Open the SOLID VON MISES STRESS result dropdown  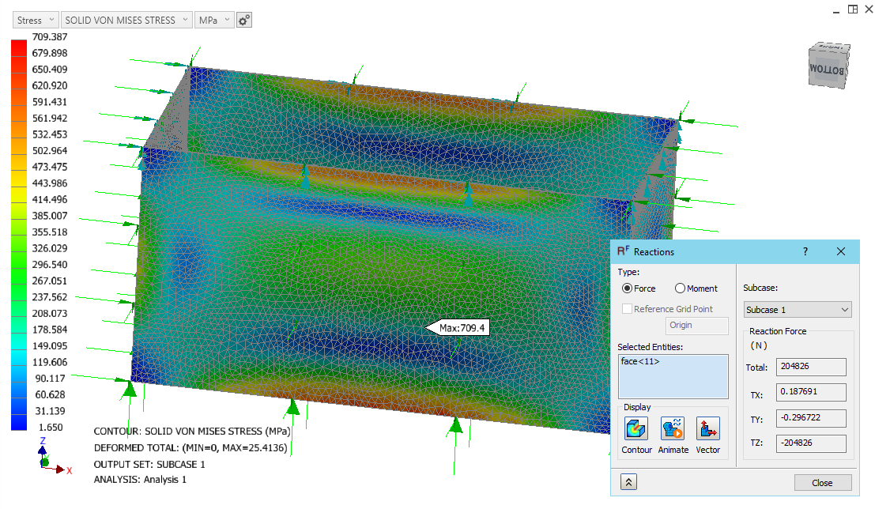point(126,19)
